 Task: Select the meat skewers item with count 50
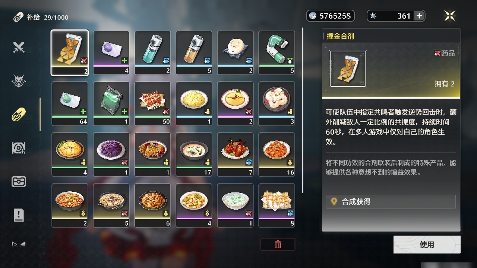[x=152, y=103]
